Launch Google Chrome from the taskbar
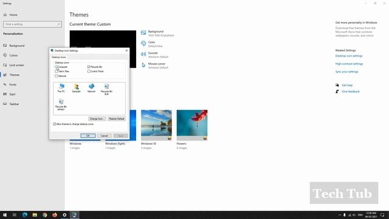This screenshot has width=389, height=219. pos(44,215)
